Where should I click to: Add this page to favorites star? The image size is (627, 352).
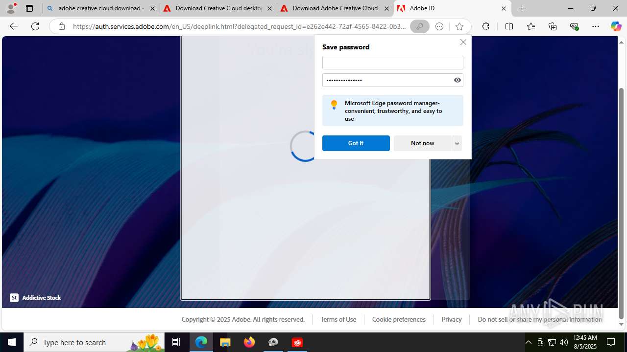(459, 26)
